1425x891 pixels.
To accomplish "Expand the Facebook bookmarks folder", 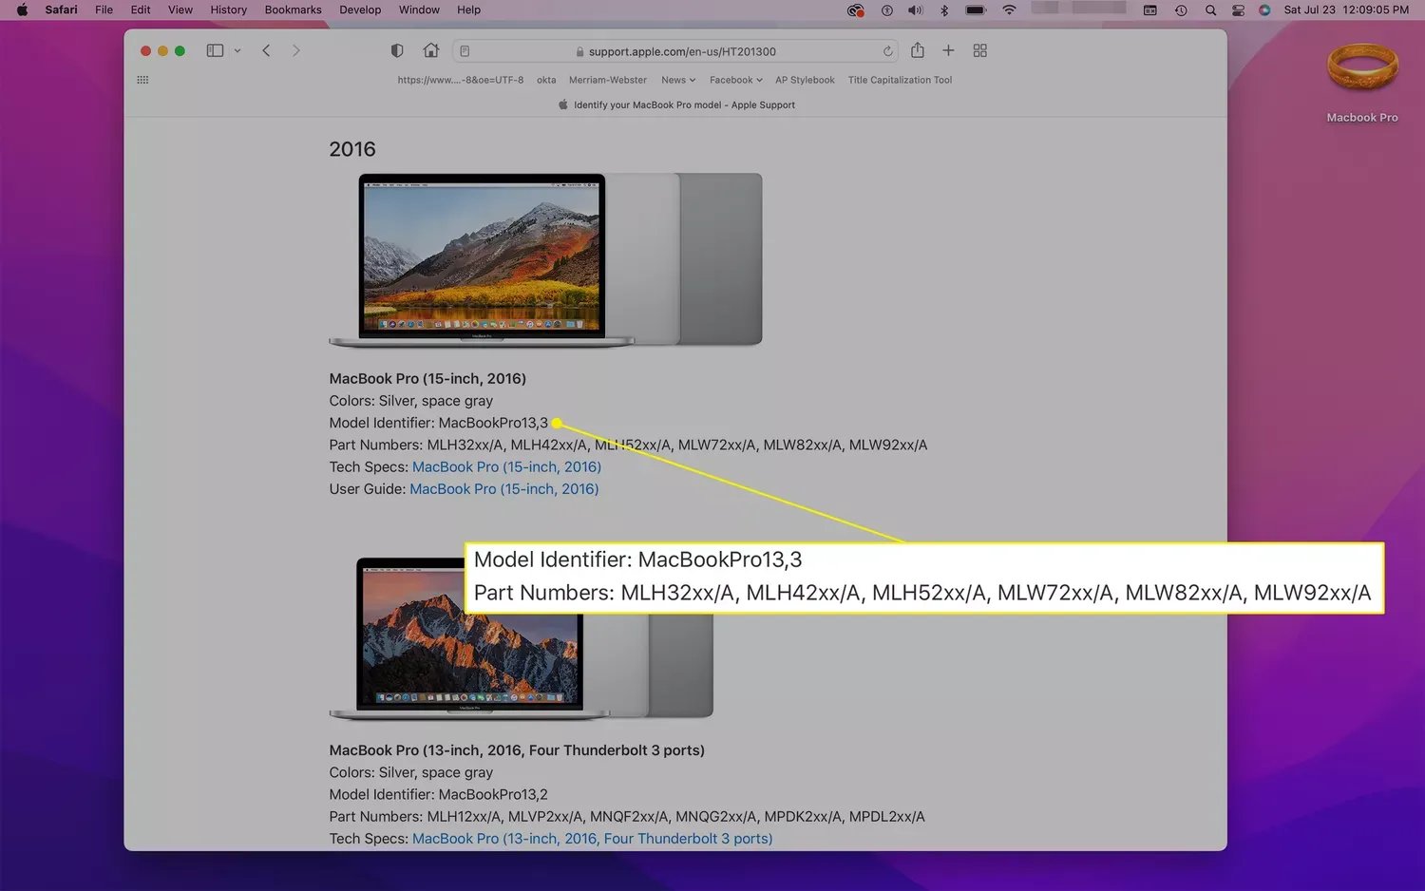I will point(735,80).
